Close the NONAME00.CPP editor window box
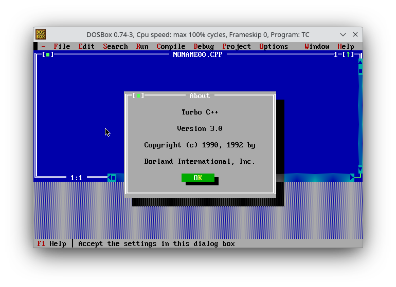Screen dimensions: 396x287 [x=48, y=54]
